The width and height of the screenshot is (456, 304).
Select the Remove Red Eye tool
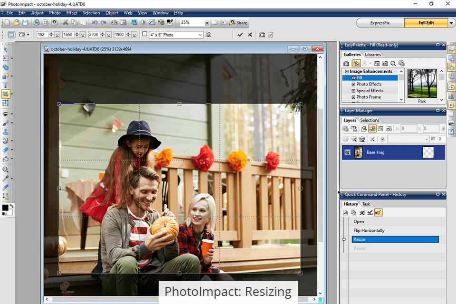point(5,114)
